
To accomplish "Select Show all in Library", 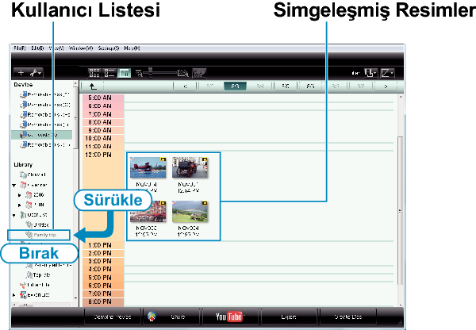I will [33, 175].
